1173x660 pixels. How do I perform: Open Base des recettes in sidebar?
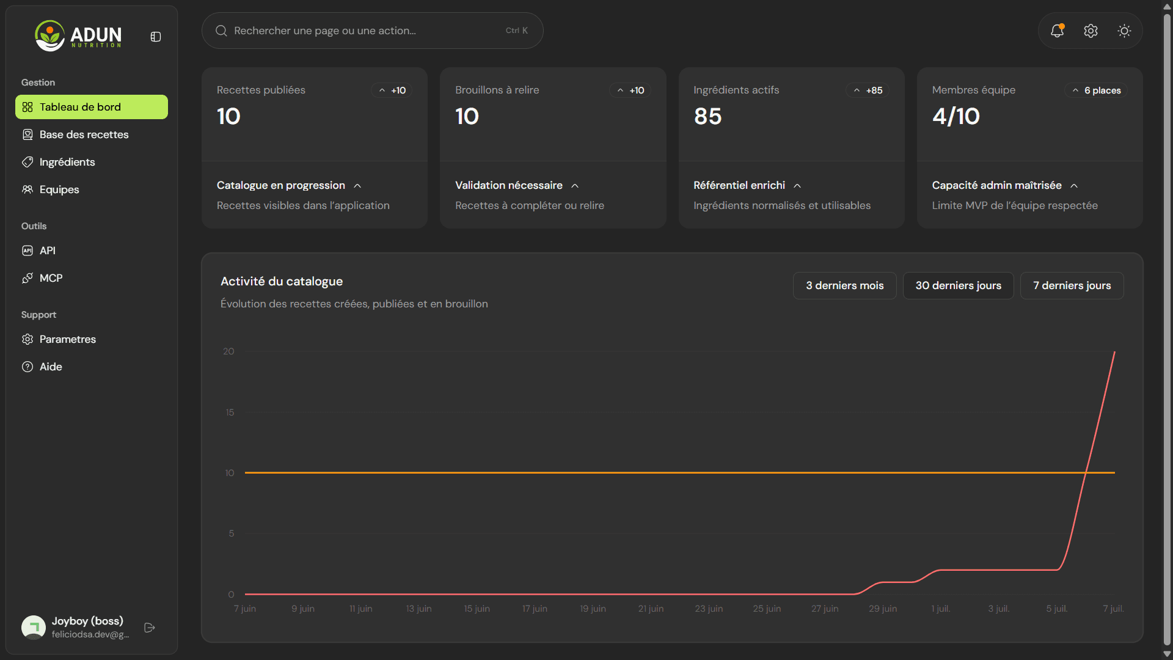click(x=92, y=134)
